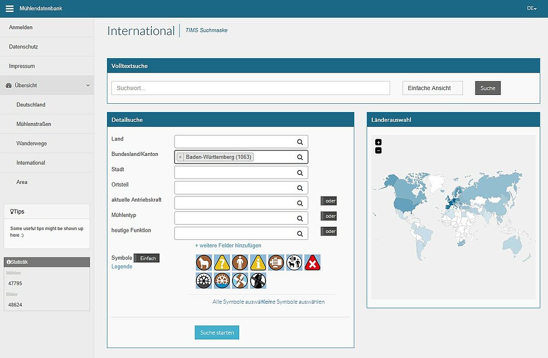Select the yellow question mark triangle symbol

[222, 262]
